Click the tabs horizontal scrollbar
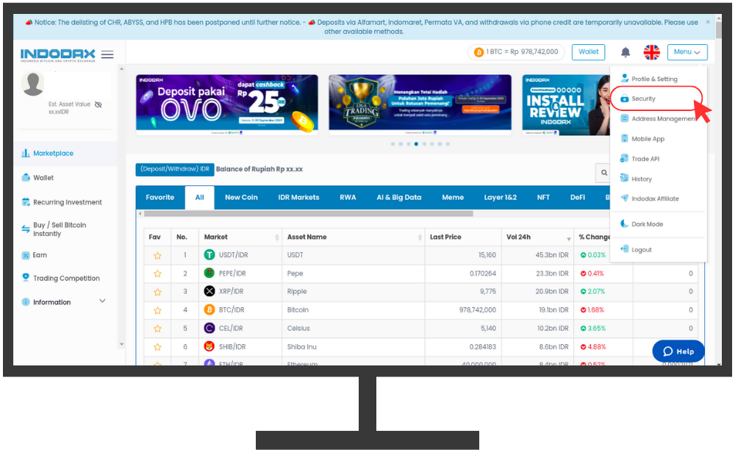 click(308, 214)
